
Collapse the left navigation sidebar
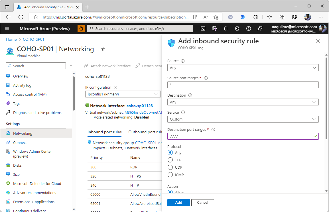pos(71,66)
